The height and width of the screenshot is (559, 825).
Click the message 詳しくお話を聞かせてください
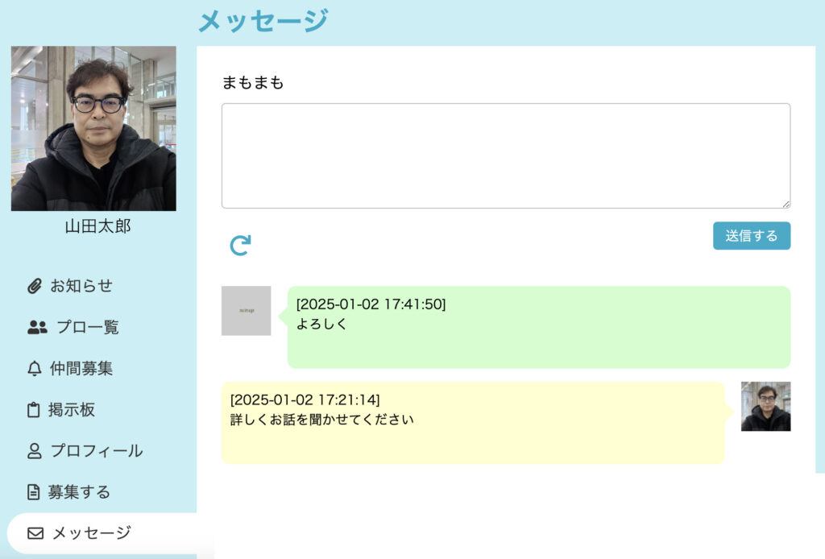click(x=322, y=420)
